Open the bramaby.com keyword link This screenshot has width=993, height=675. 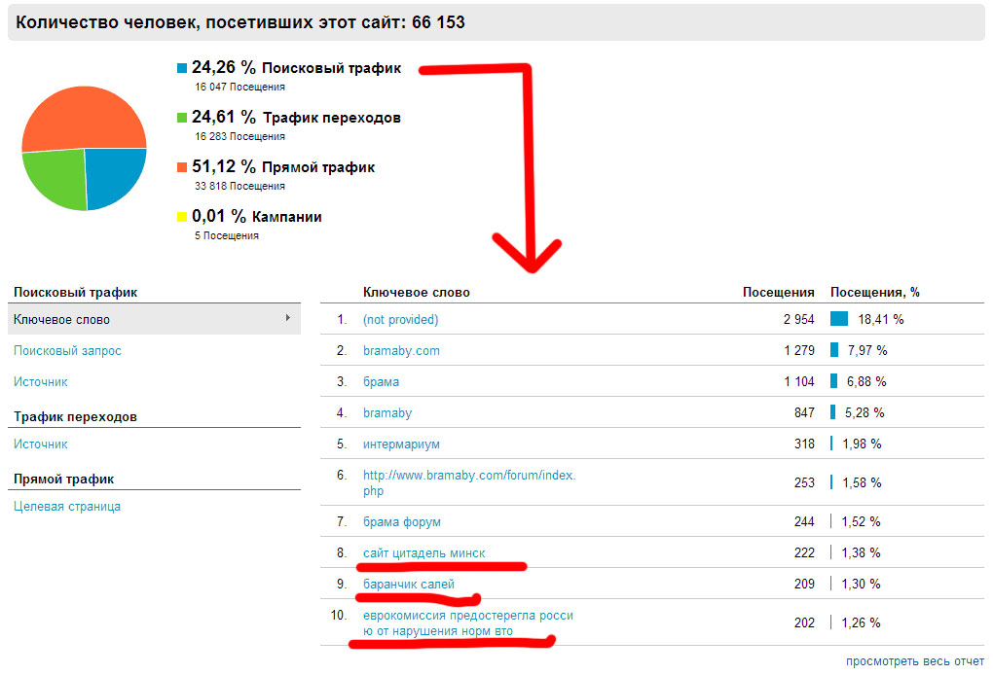[x=401, y=350]
